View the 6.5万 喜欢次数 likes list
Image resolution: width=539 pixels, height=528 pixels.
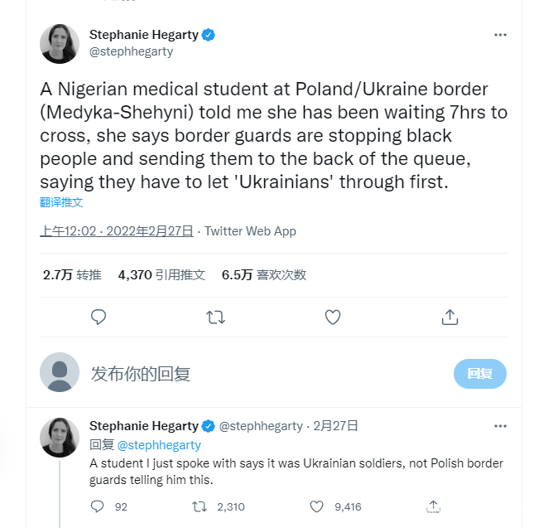[x=263, y=274]
